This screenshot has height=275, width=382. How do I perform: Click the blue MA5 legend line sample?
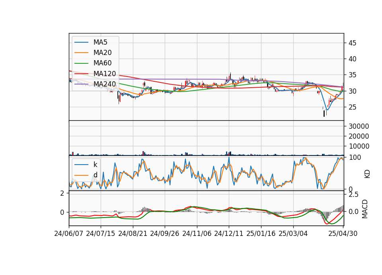(81, 43)
